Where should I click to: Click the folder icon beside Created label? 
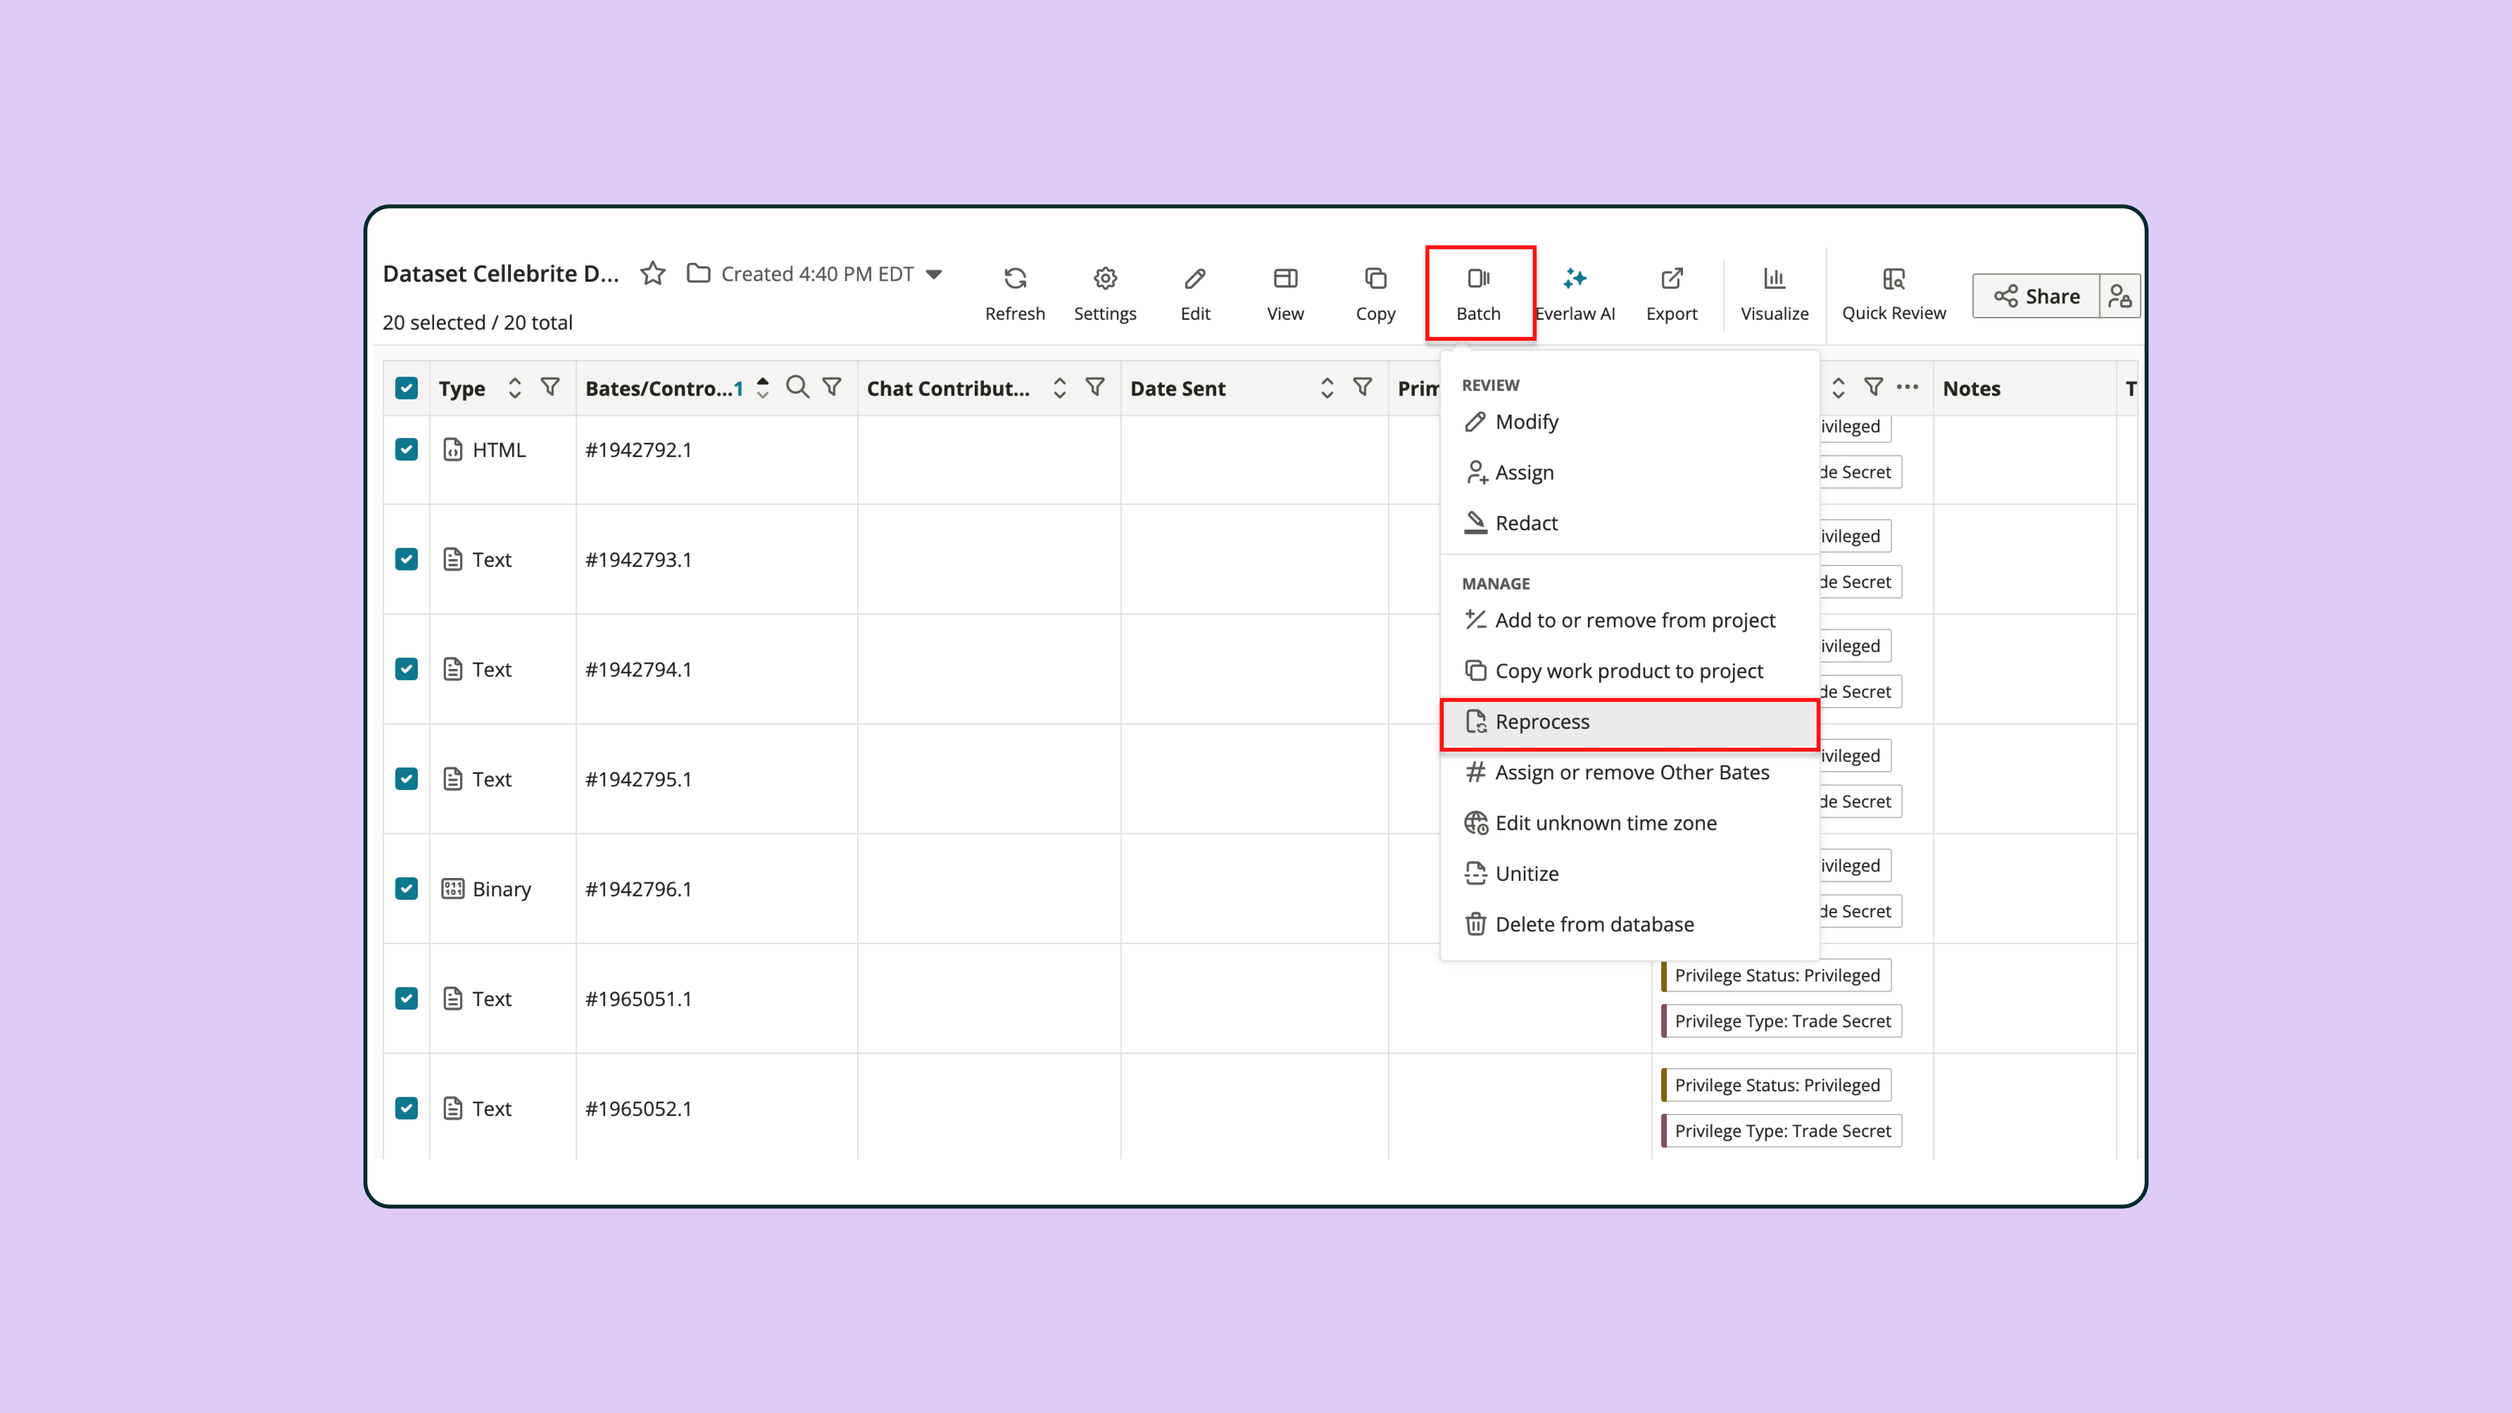tap(698, 273)
